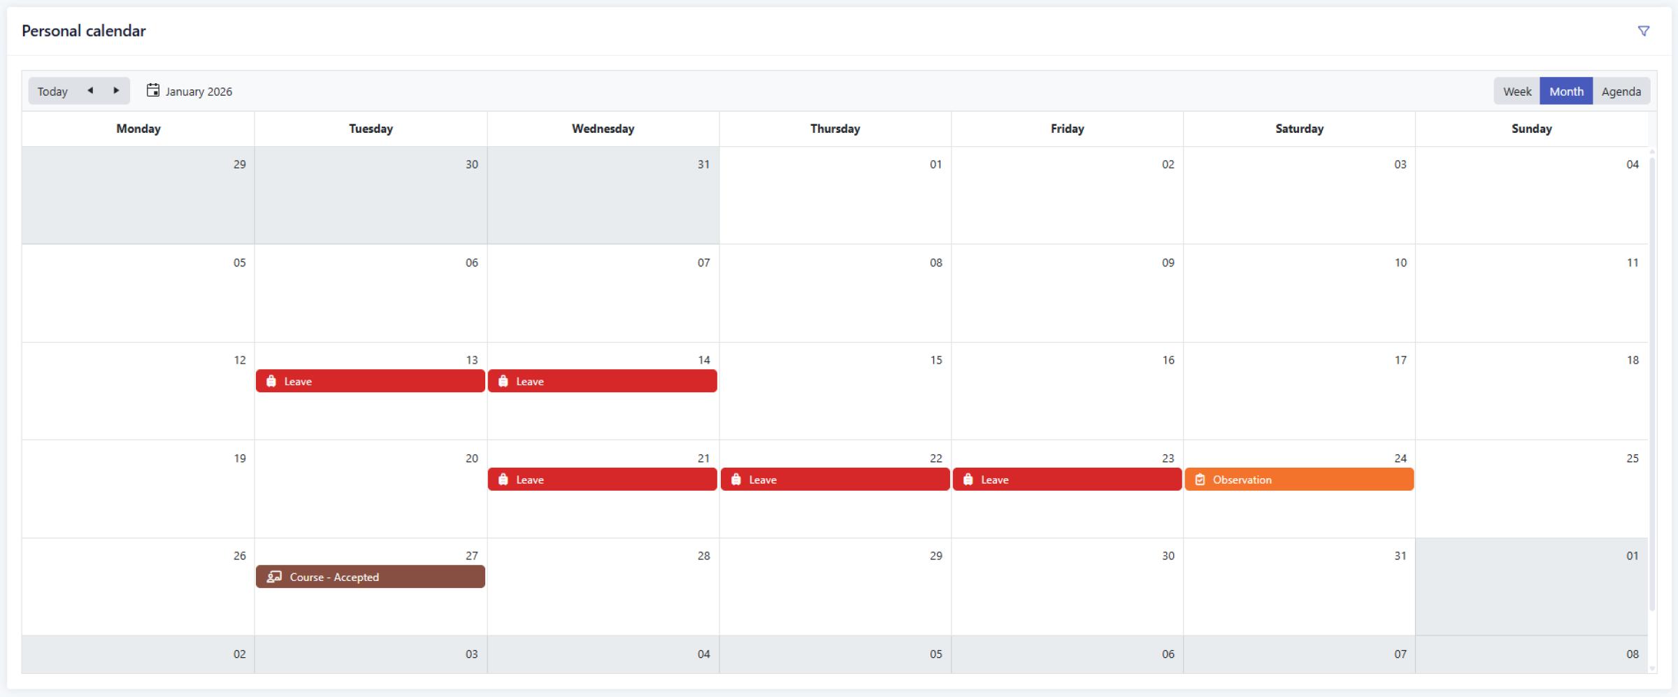
Task: Open the calendar filter funnel icon
Action: coord(1643,31)
